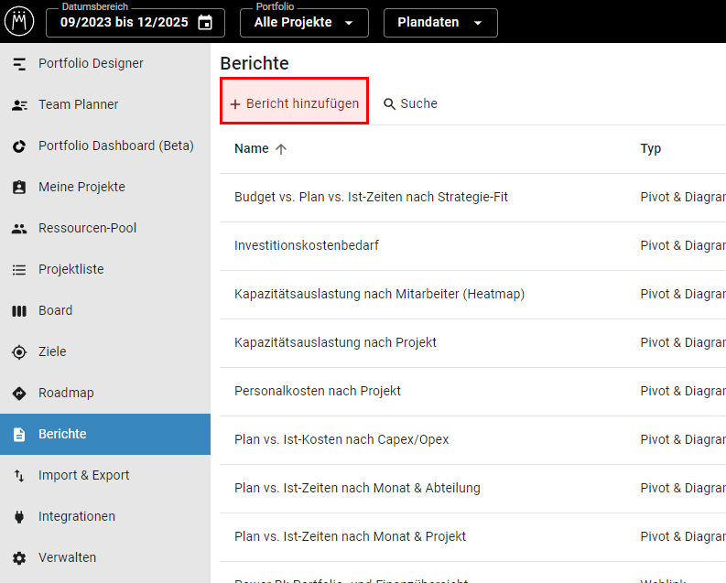Click the Roadmap direction icon
This screenshot has height=583, width=726.
[x=19, y=394]
